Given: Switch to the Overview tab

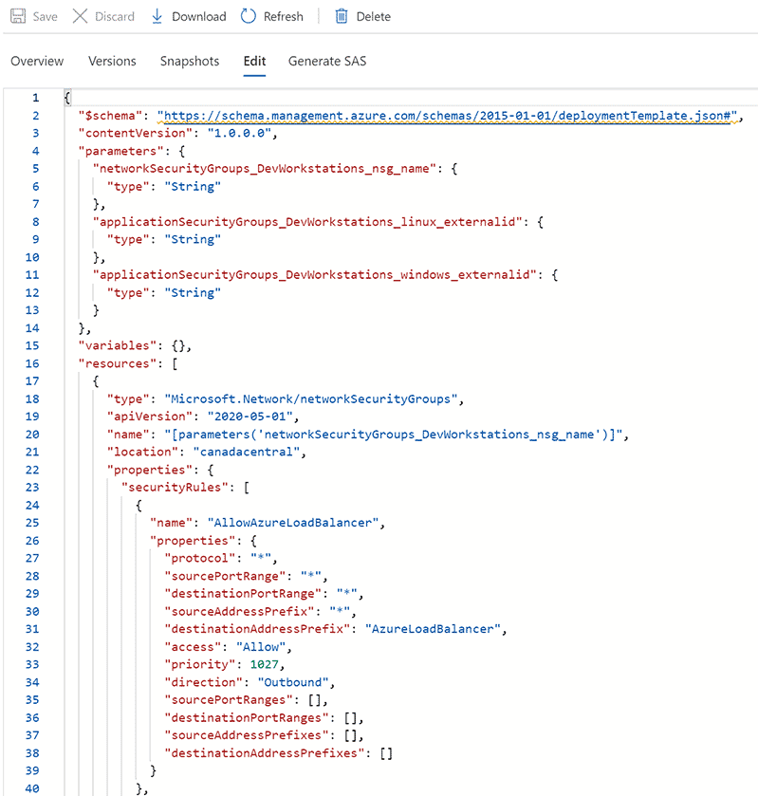Looking at the screenshot, I should click(x=37, y=61).
